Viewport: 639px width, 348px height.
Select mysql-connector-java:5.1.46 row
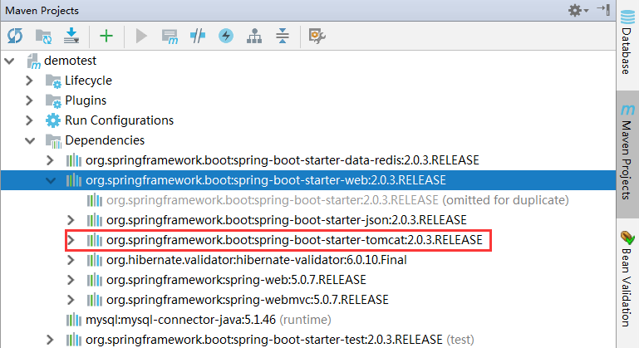coord(308,320)
